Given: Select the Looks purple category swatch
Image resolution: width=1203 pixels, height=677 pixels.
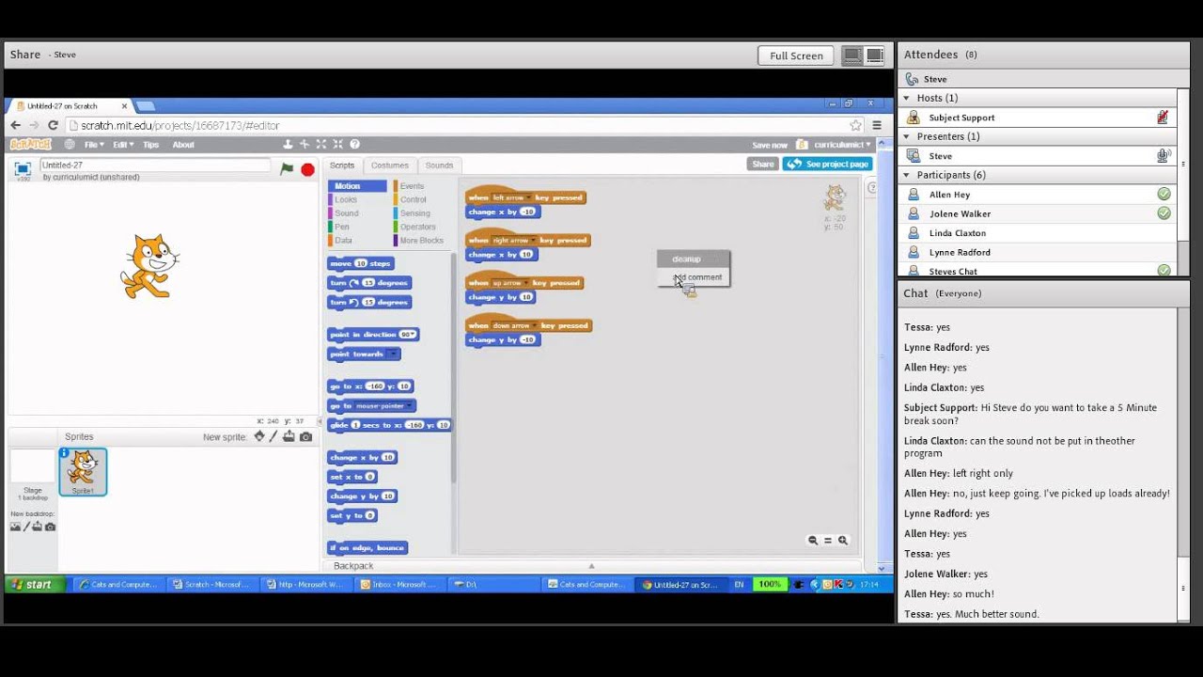Looking at the screenshot, I should (x=331, y=199).
